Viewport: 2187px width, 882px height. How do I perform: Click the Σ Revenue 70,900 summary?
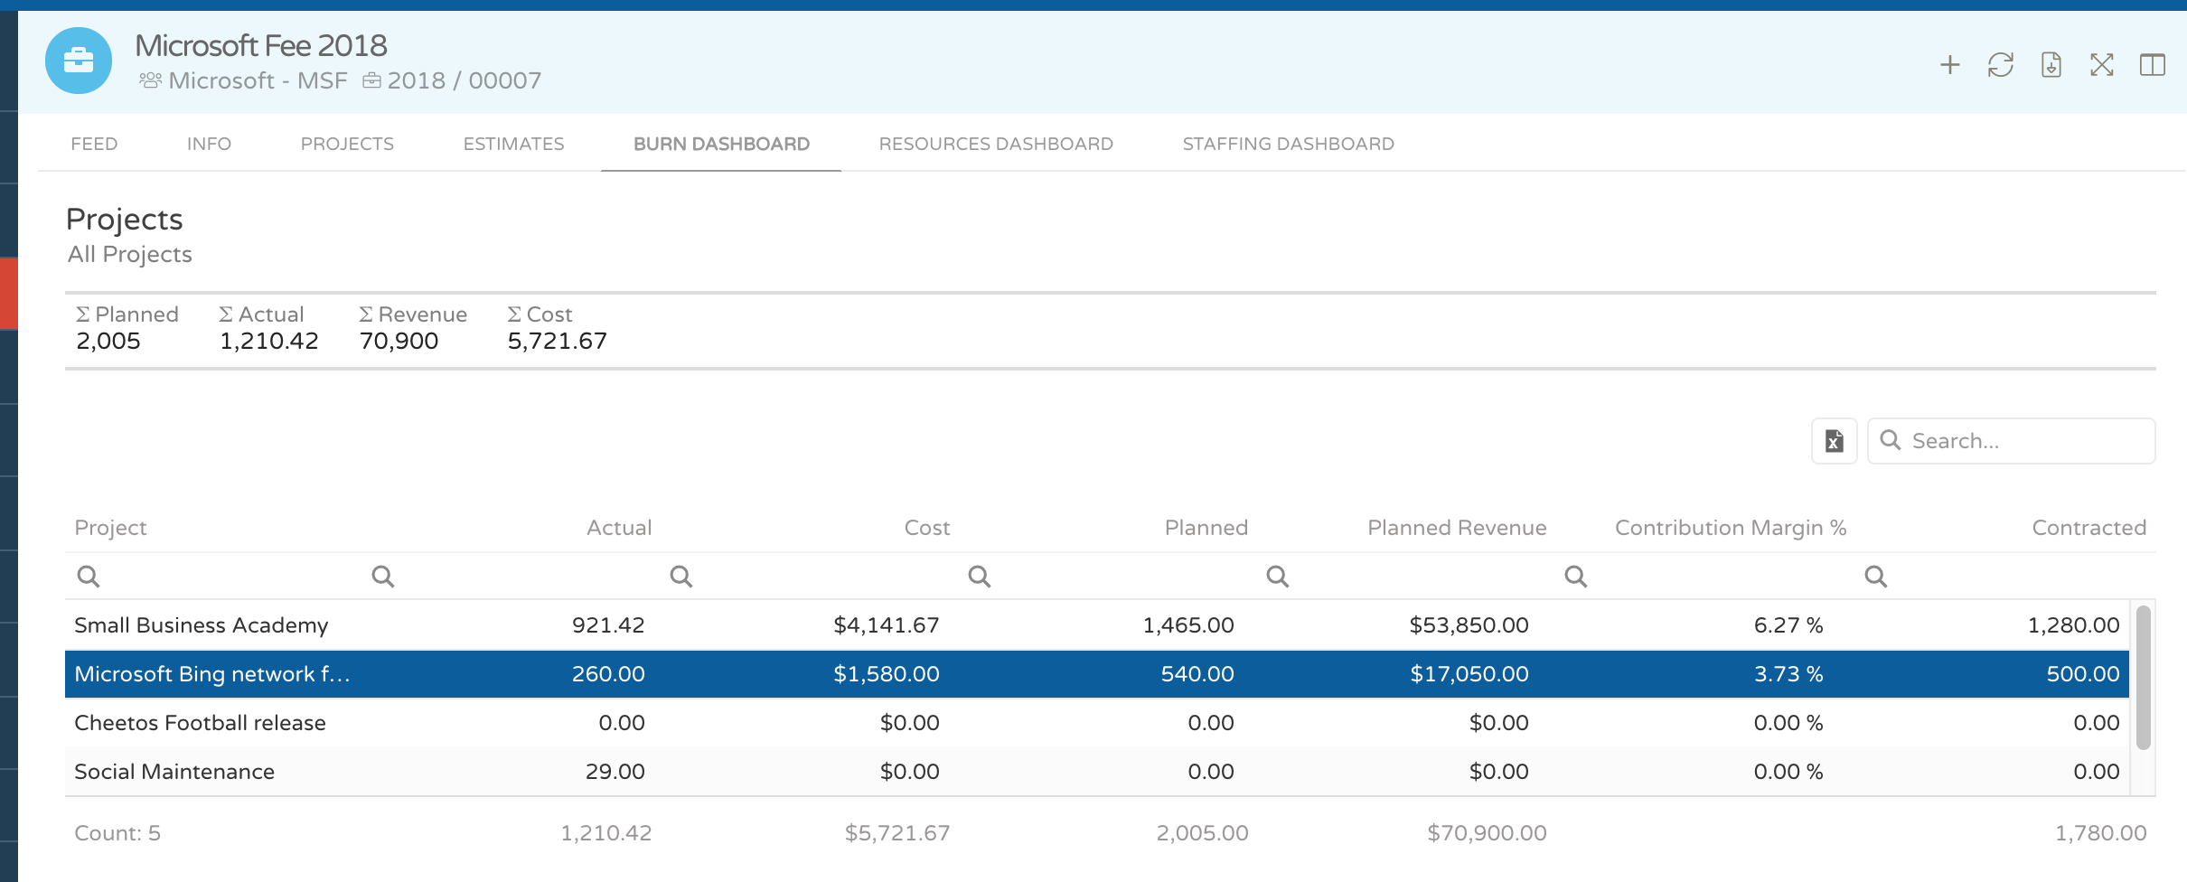coord(413,328)
